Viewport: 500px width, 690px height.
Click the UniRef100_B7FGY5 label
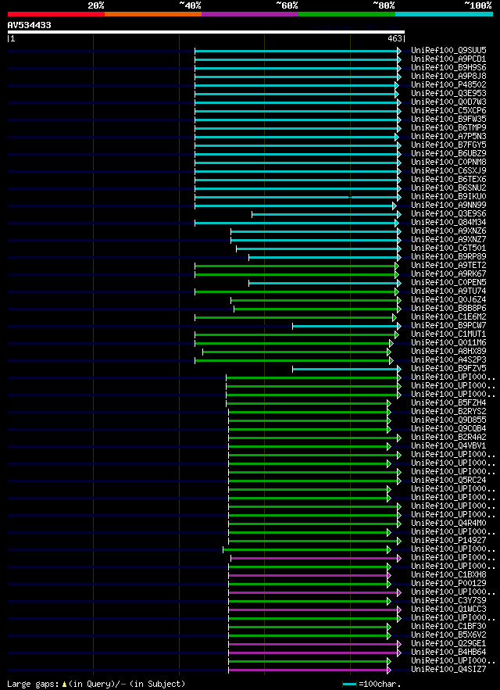coord(448,145)
